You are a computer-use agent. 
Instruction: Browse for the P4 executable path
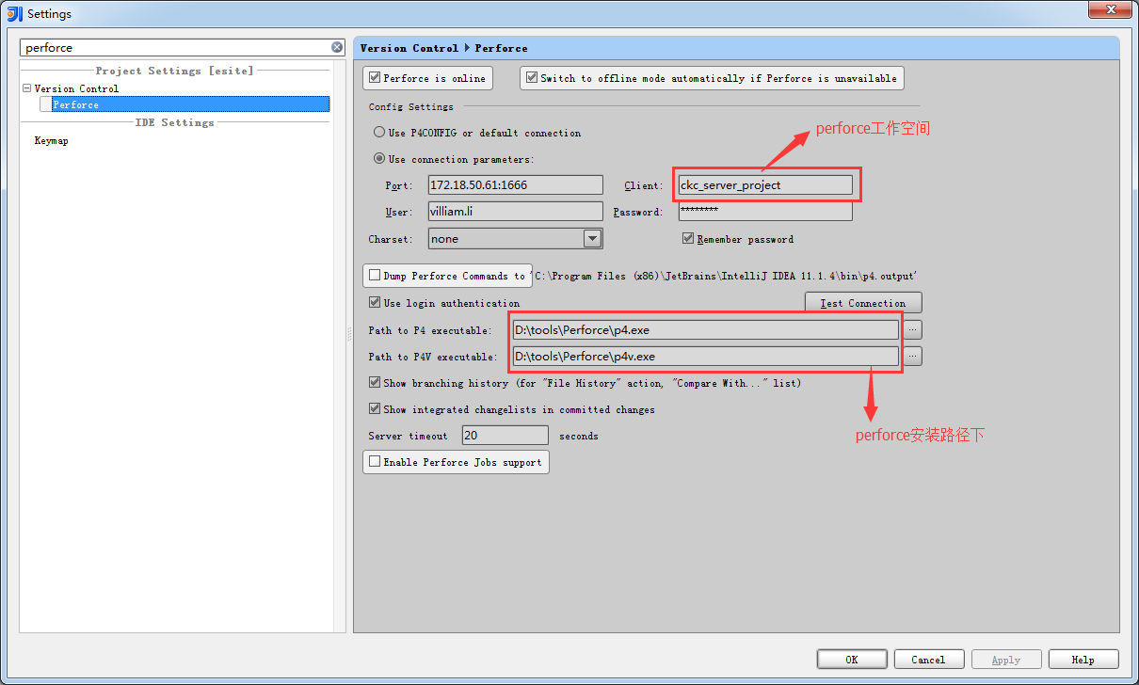tap(912, 330)
